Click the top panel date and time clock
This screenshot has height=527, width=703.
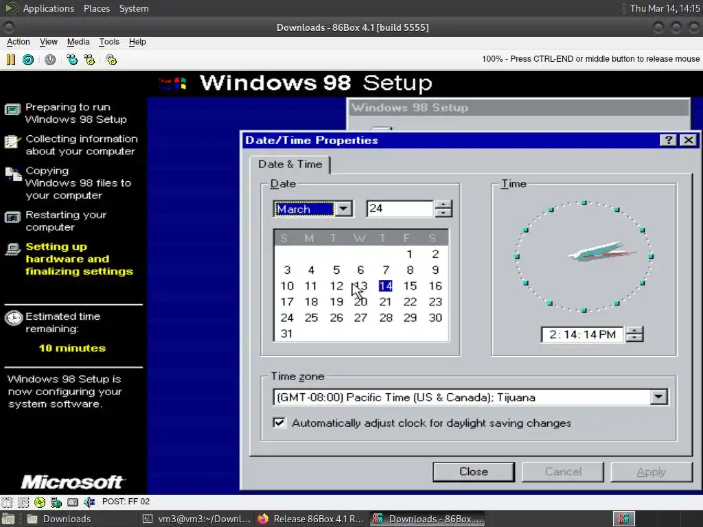click(665, 8)
